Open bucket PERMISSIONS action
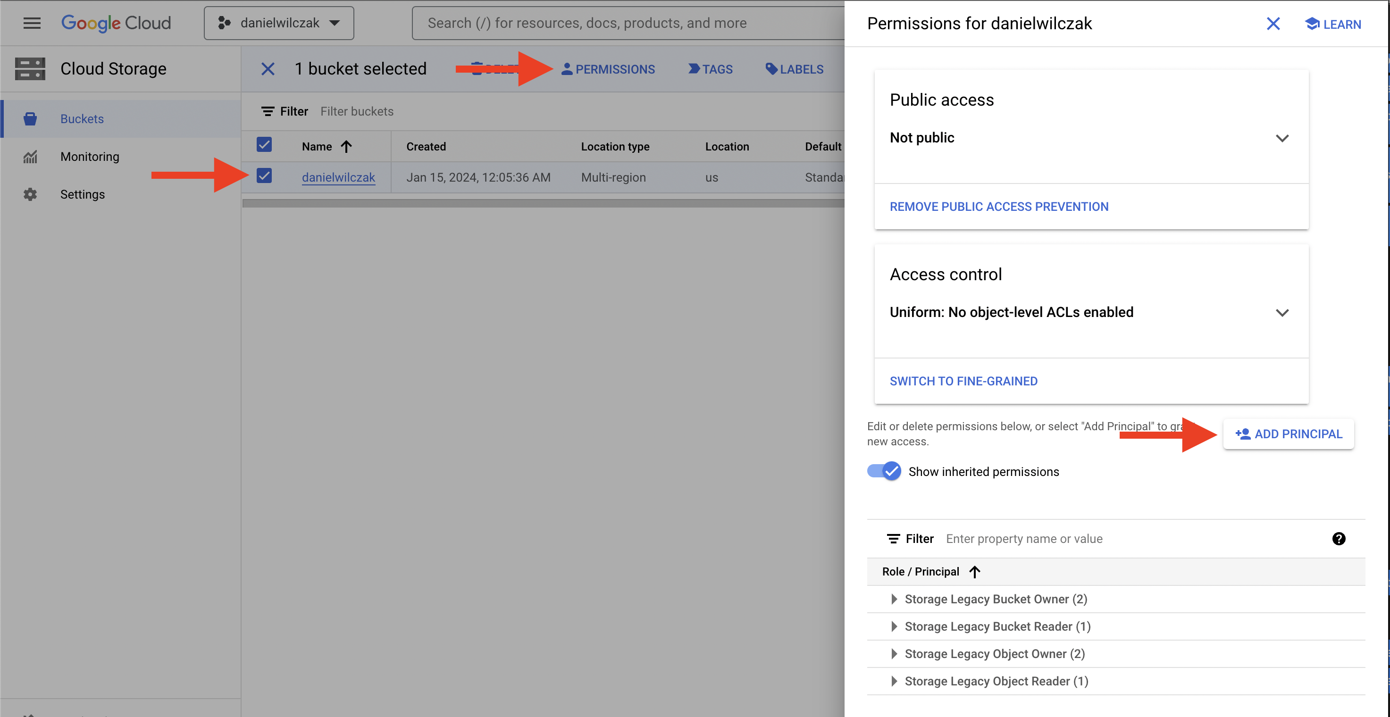Screen dimensions: 1390x717 tap(608, 69)
